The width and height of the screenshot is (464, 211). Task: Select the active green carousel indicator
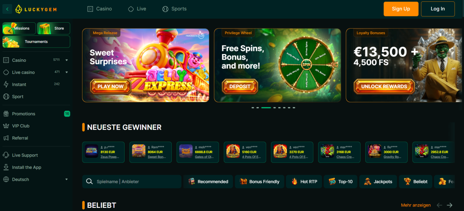[266, 108]
